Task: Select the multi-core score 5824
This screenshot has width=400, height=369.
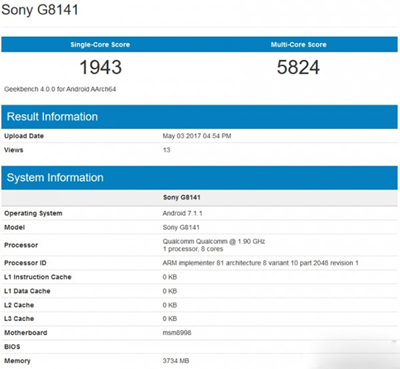Action: (298, 67)
